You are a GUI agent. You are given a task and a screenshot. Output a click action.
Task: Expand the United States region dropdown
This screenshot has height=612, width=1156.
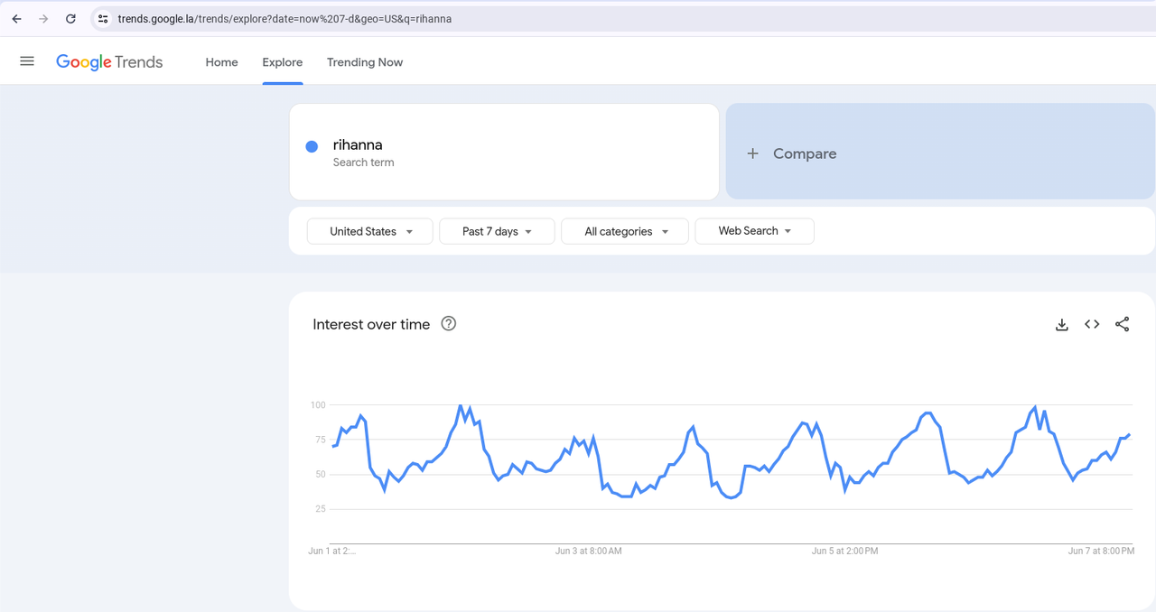(370, 231)
